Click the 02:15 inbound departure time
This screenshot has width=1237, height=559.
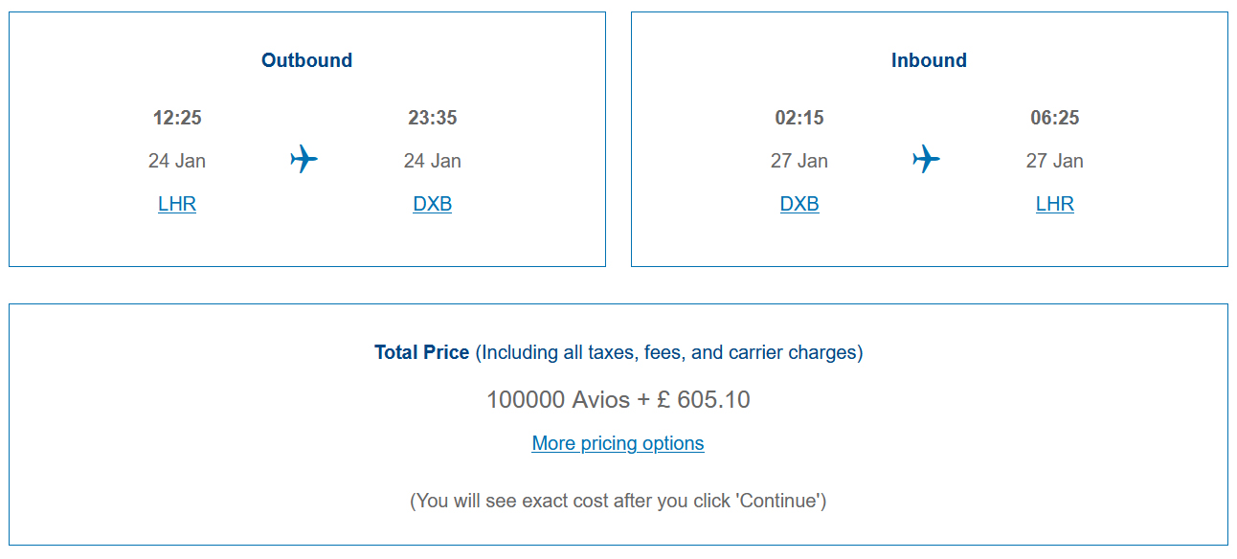click(x=799, y=118)
